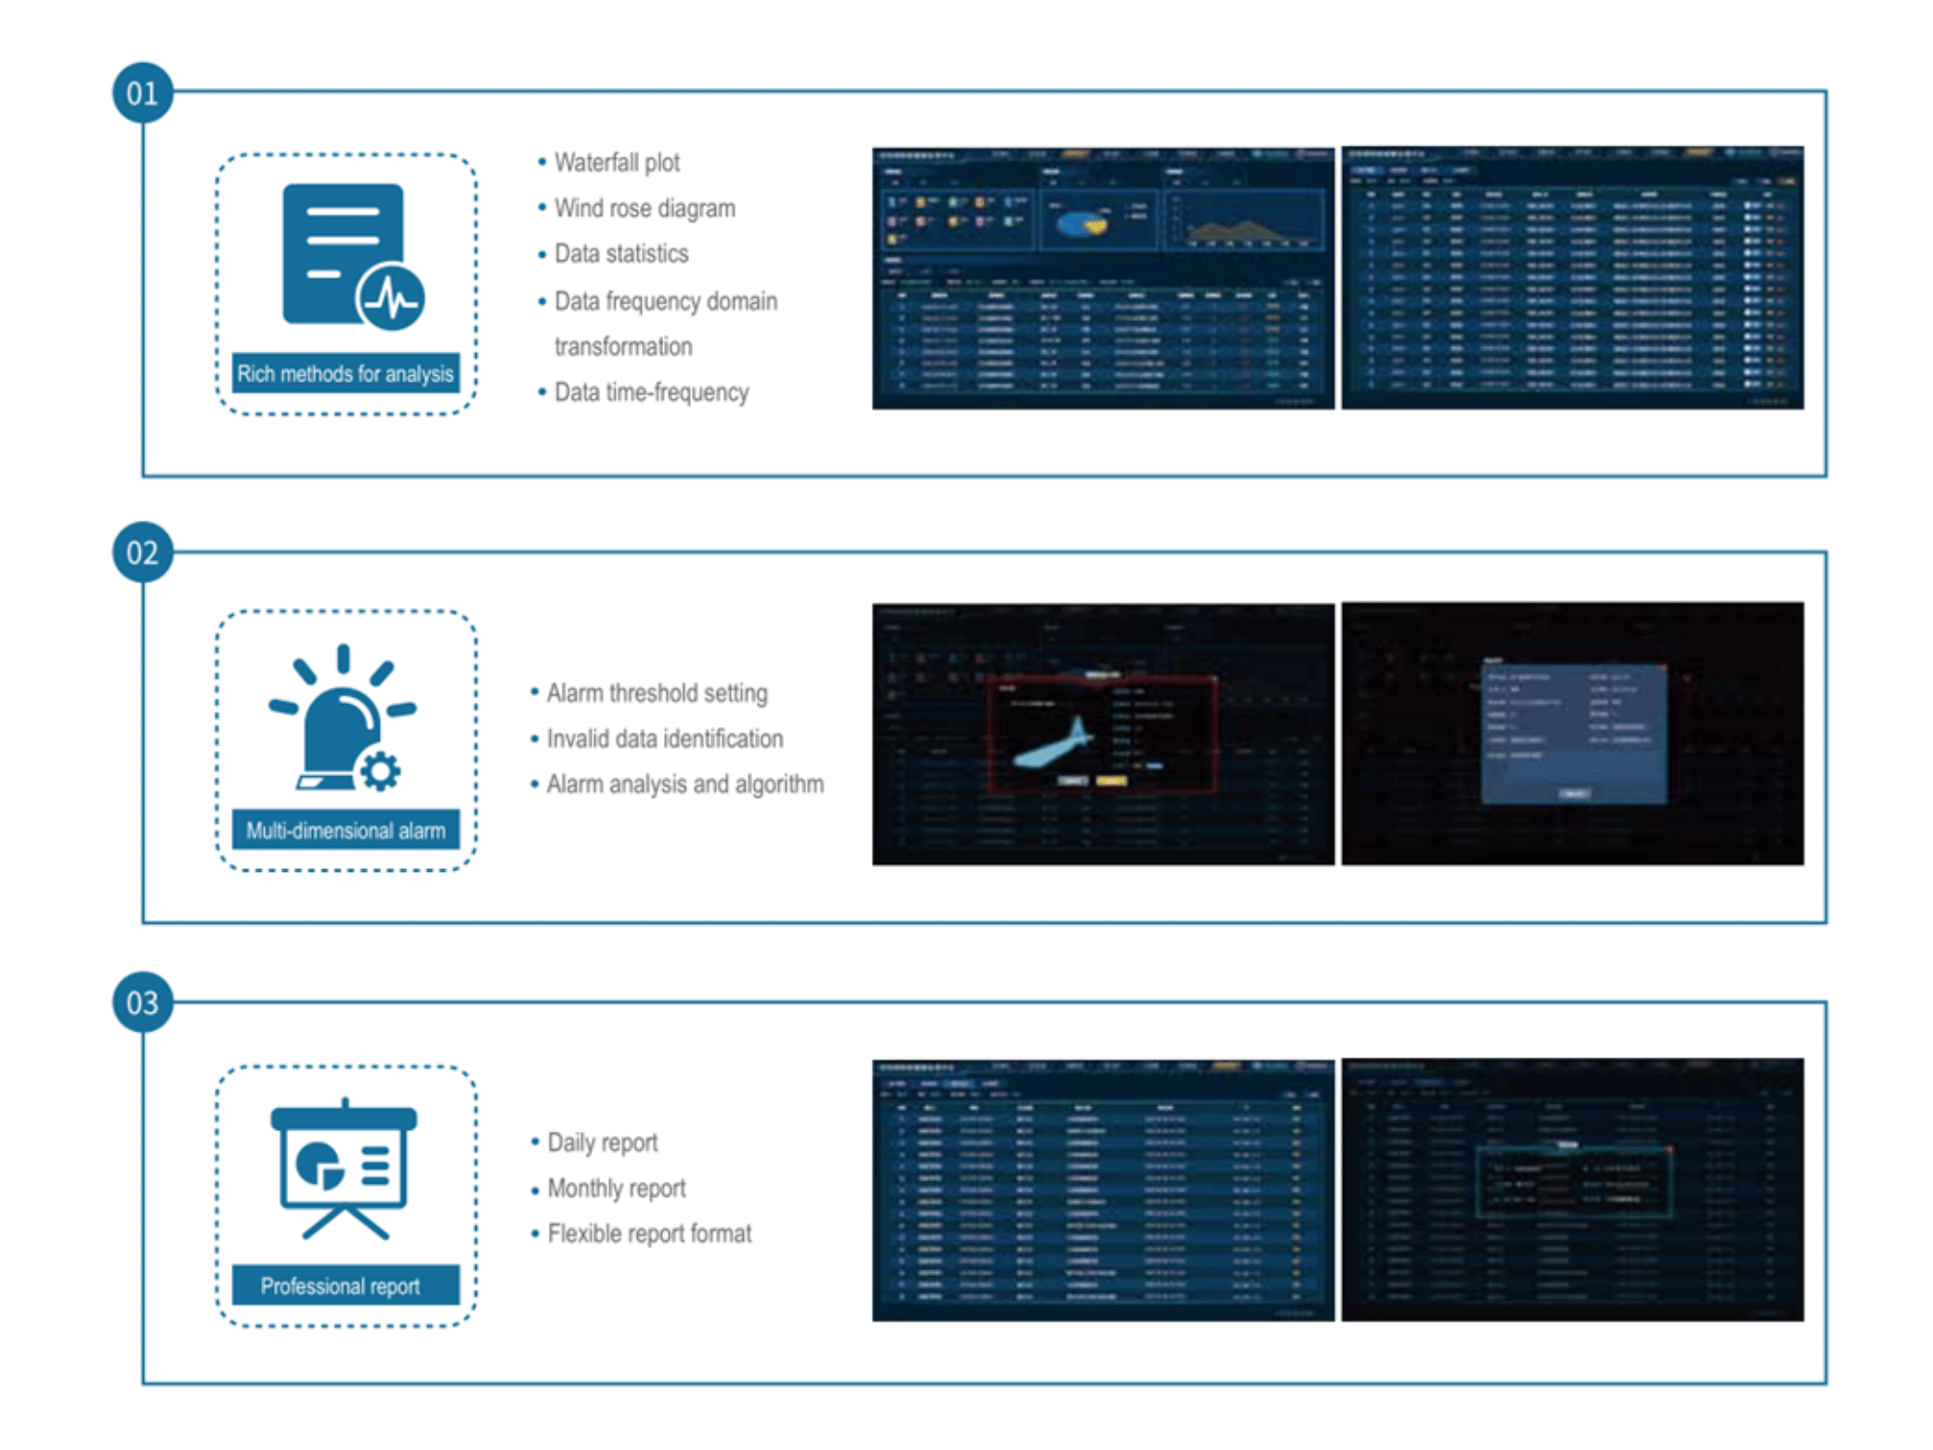Click the area chart in the dashboard screenshot
Image resolution: width=1933 pixels, height=1450 pixels.
pos(1247,221)
